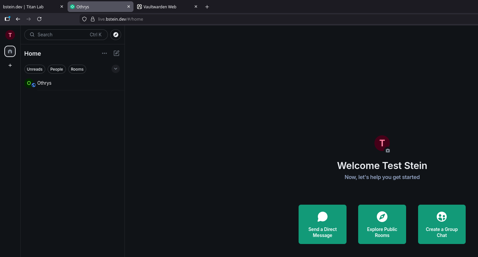Open the explore rooms compass icon
Image resolution: width=478 pixels, height=257 pixels.
pos(116,35)
